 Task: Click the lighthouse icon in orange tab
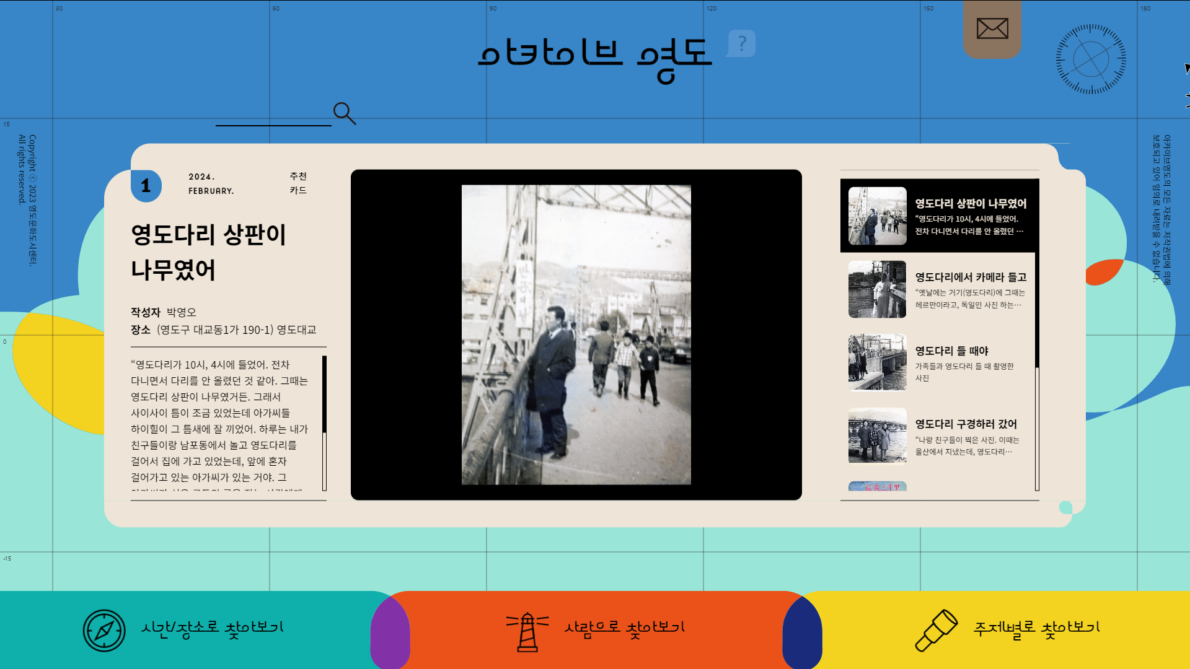click(527, 631)
